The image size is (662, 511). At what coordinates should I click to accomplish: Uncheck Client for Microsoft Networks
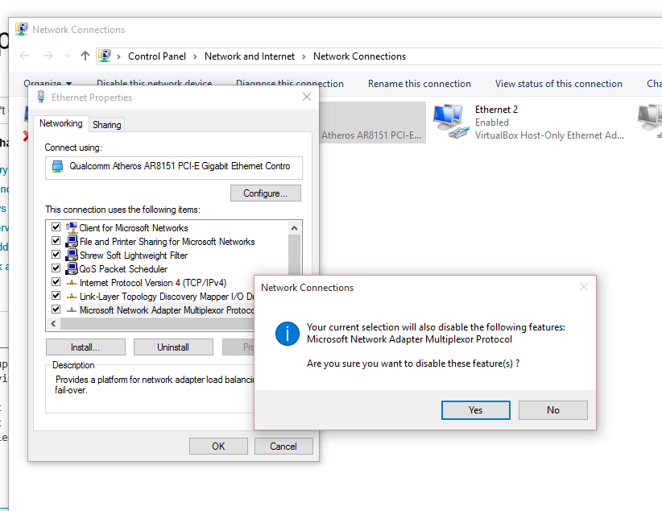click(56, 227)
